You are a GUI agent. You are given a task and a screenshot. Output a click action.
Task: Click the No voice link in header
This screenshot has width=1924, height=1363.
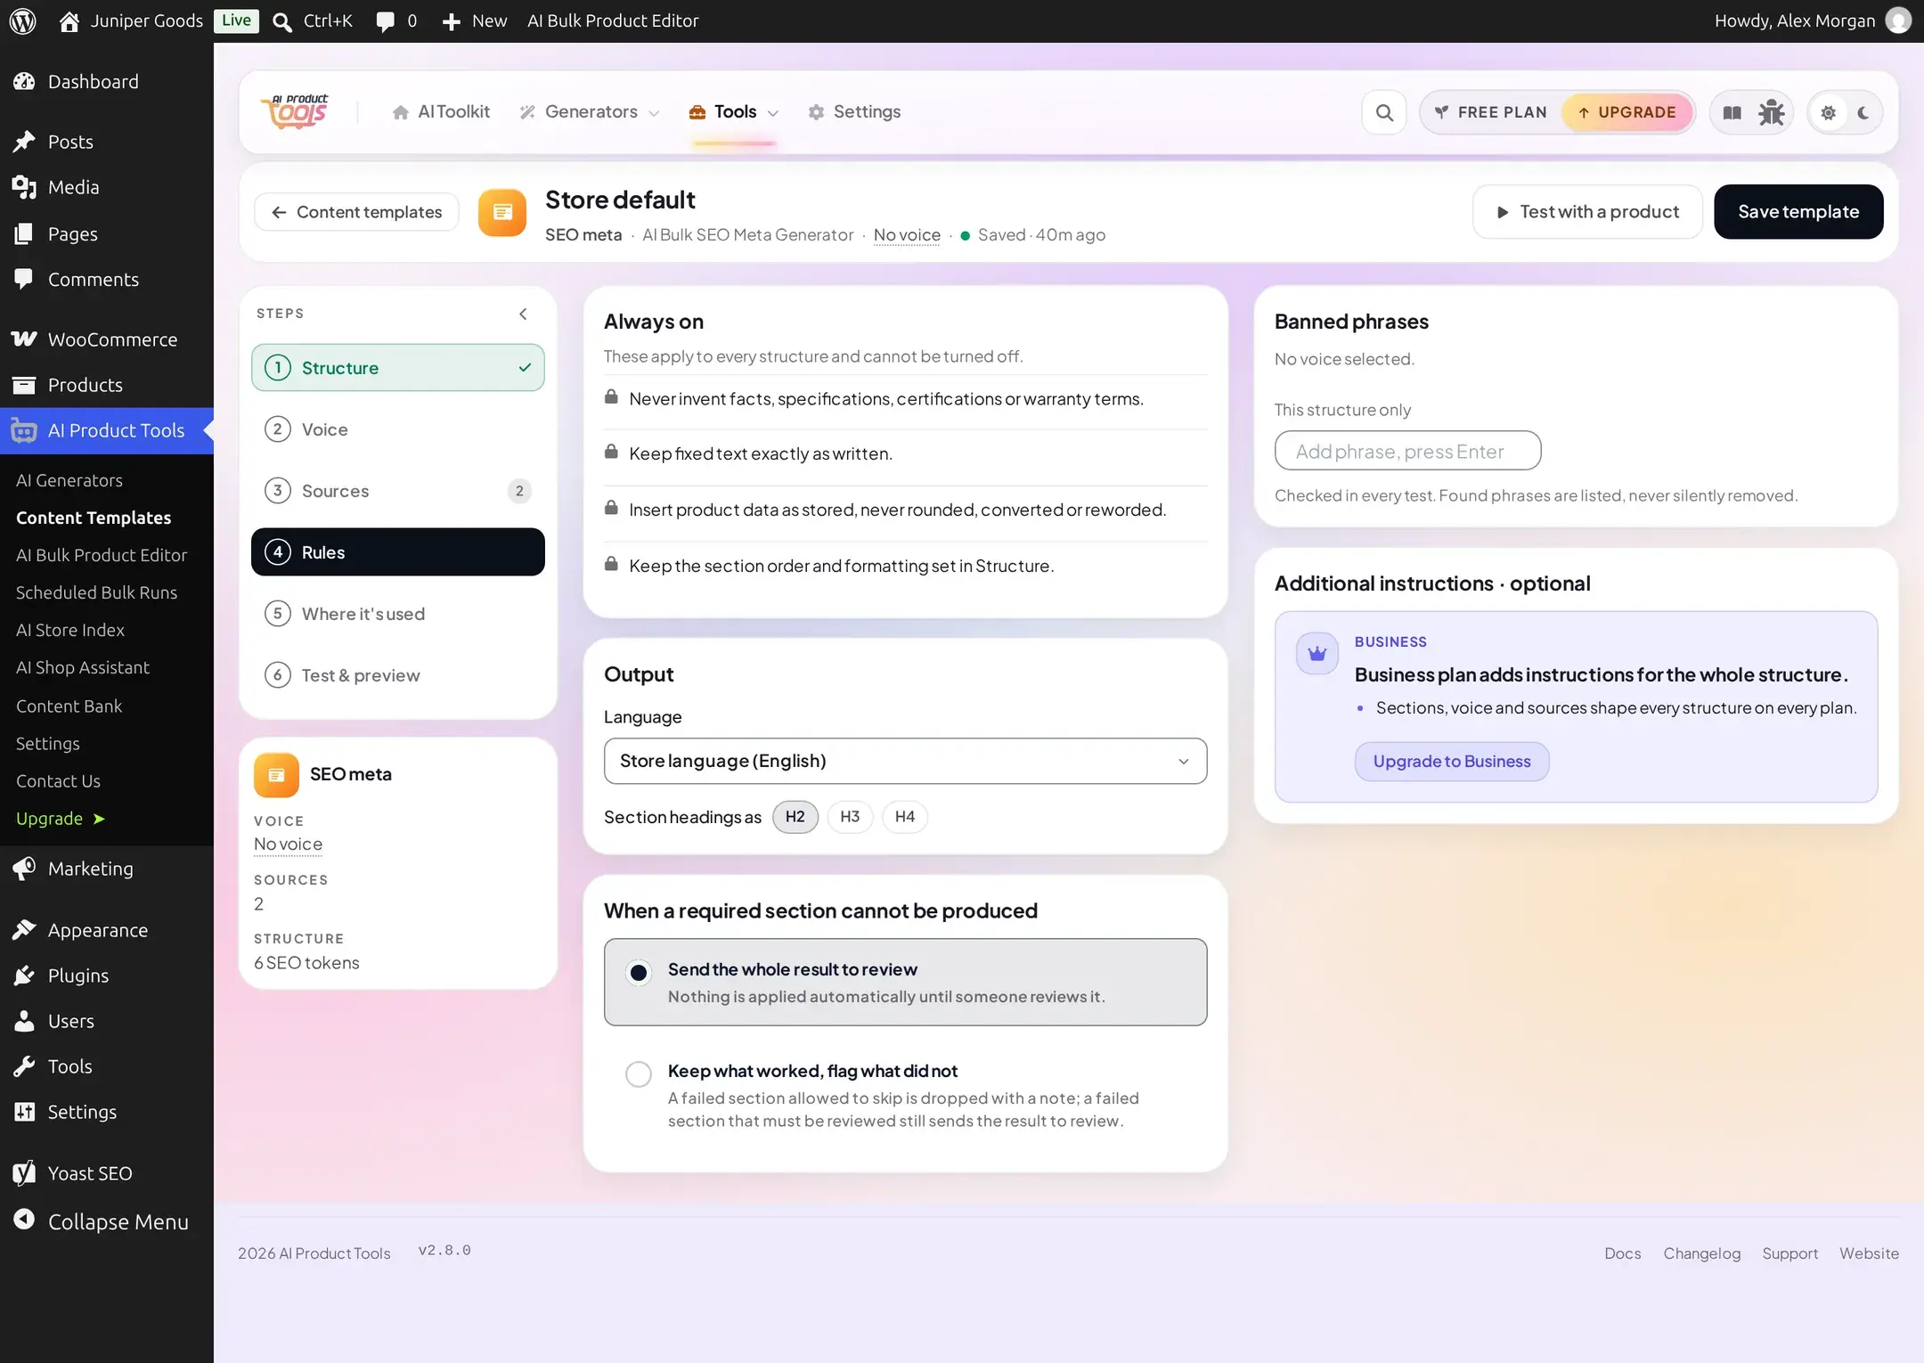[907, 235]
